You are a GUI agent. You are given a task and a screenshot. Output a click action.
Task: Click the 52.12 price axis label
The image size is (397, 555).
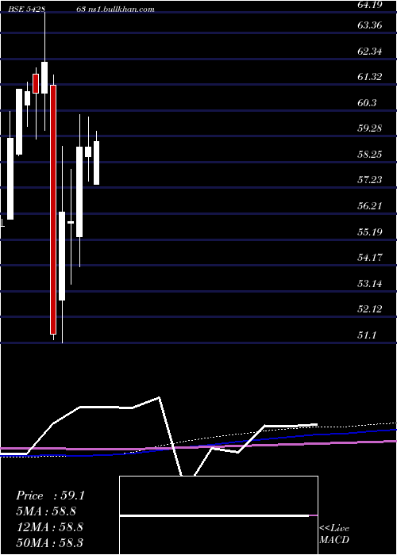(x=370, y=309)
